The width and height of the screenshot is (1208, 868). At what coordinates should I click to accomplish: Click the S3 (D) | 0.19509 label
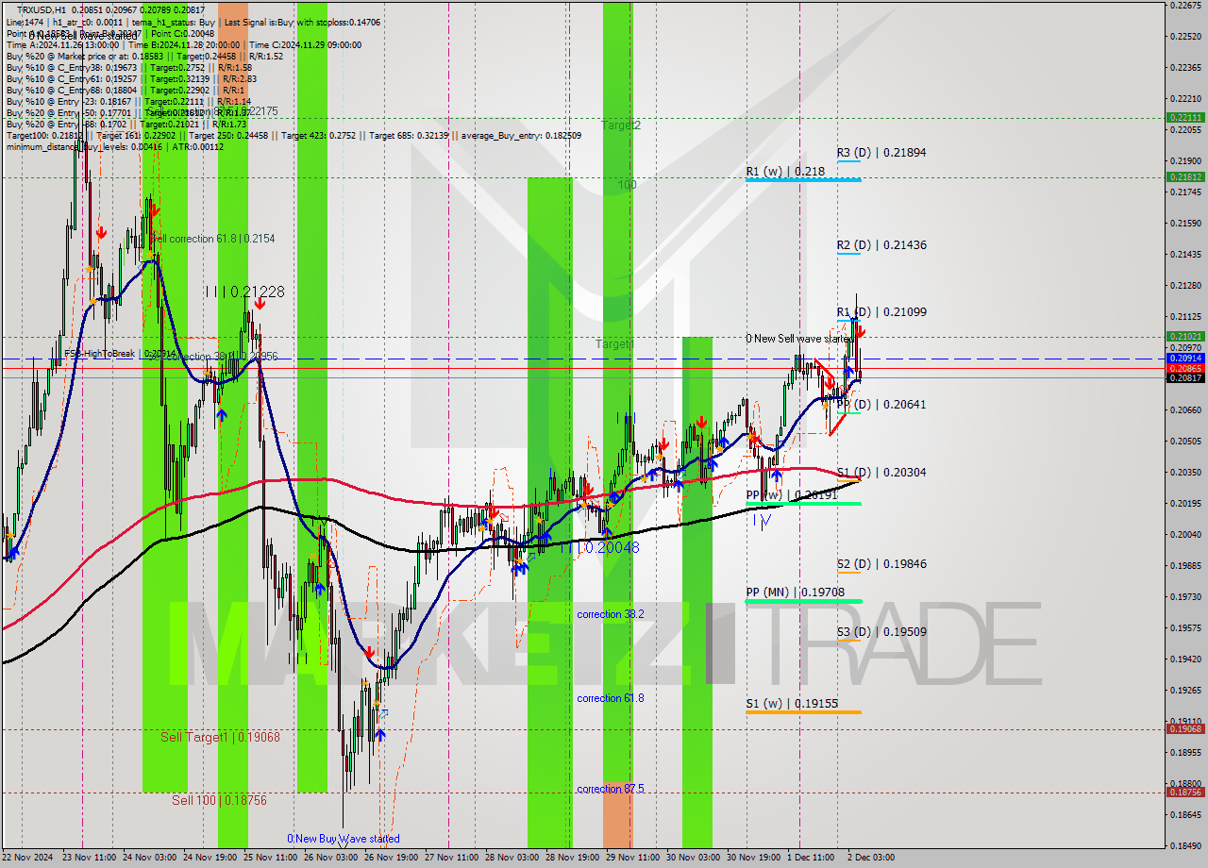pyautogui.click(x=881, y=632)
